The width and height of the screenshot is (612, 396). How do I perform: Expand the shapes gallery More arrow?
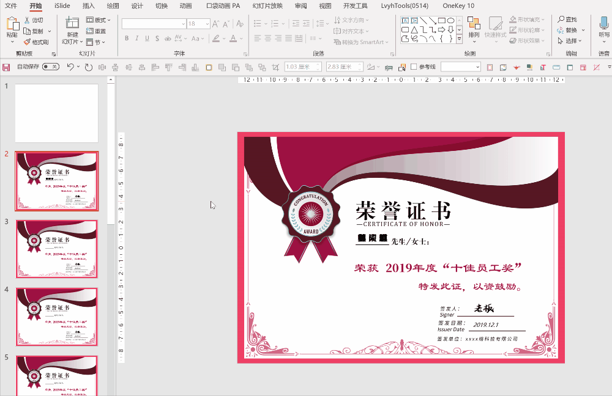pos(460,39)
